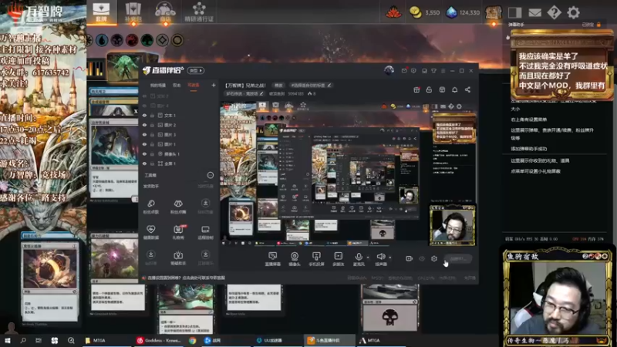This screenshot has width=617, height=347.
Task: Add a multimedia source
Action: [x=338, y=259]
